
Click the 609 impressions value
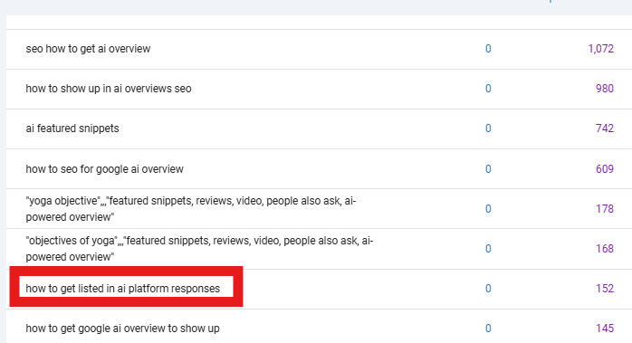tap(605, 169)
